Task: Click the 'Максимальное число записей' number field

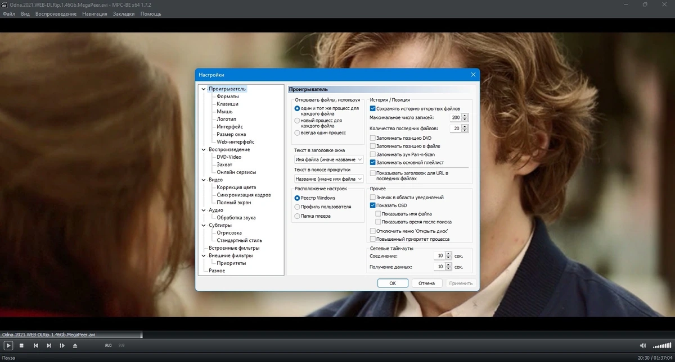Action: tap(456, 117)
